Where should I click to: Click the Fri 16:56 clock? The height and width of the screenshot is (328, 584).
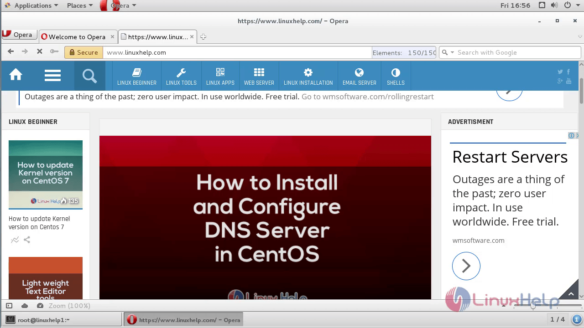tap(515, 5)
